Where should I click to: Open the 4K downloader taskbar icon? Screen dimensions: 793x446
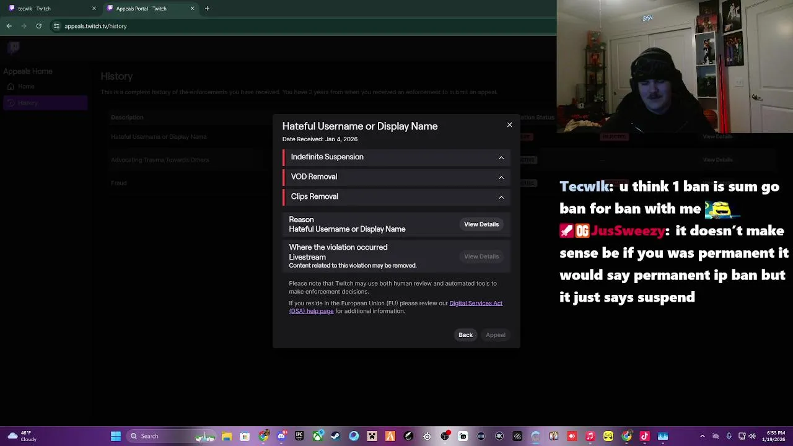(499, 436)
